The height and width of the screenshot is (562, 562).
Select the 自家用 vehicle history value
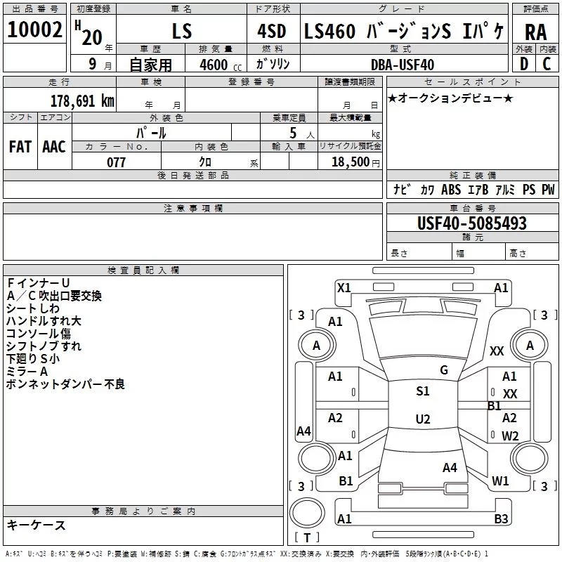pyautogui.click(x=150, y=65)
